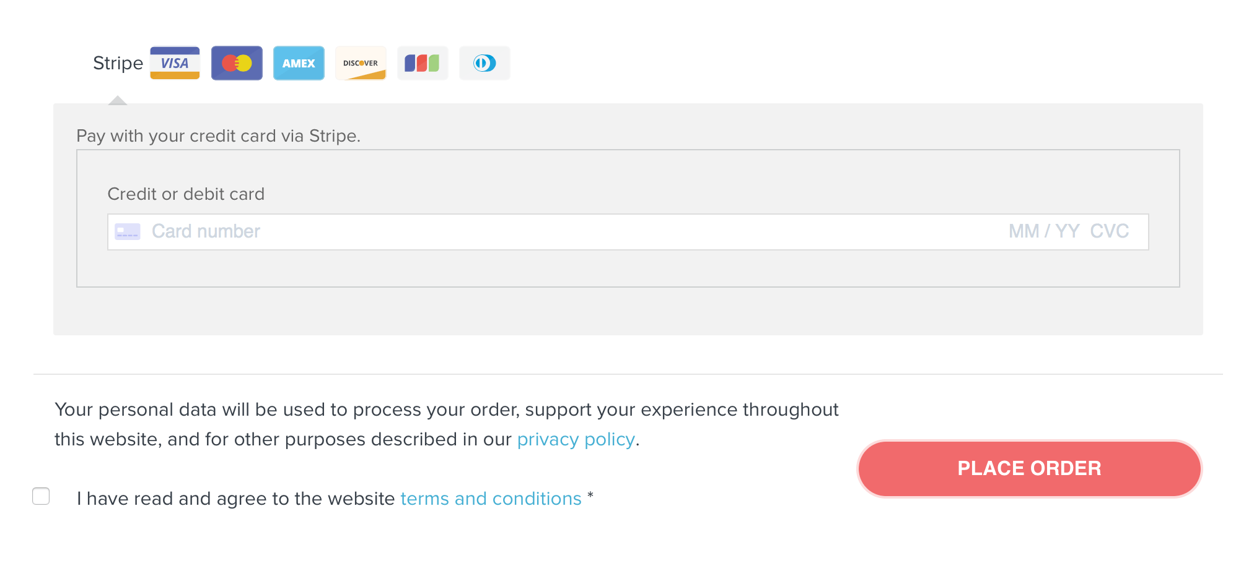Open the privacy policy link
Image resolution: width=1254 pixels, height=579 pixels.
pos(576,439)
